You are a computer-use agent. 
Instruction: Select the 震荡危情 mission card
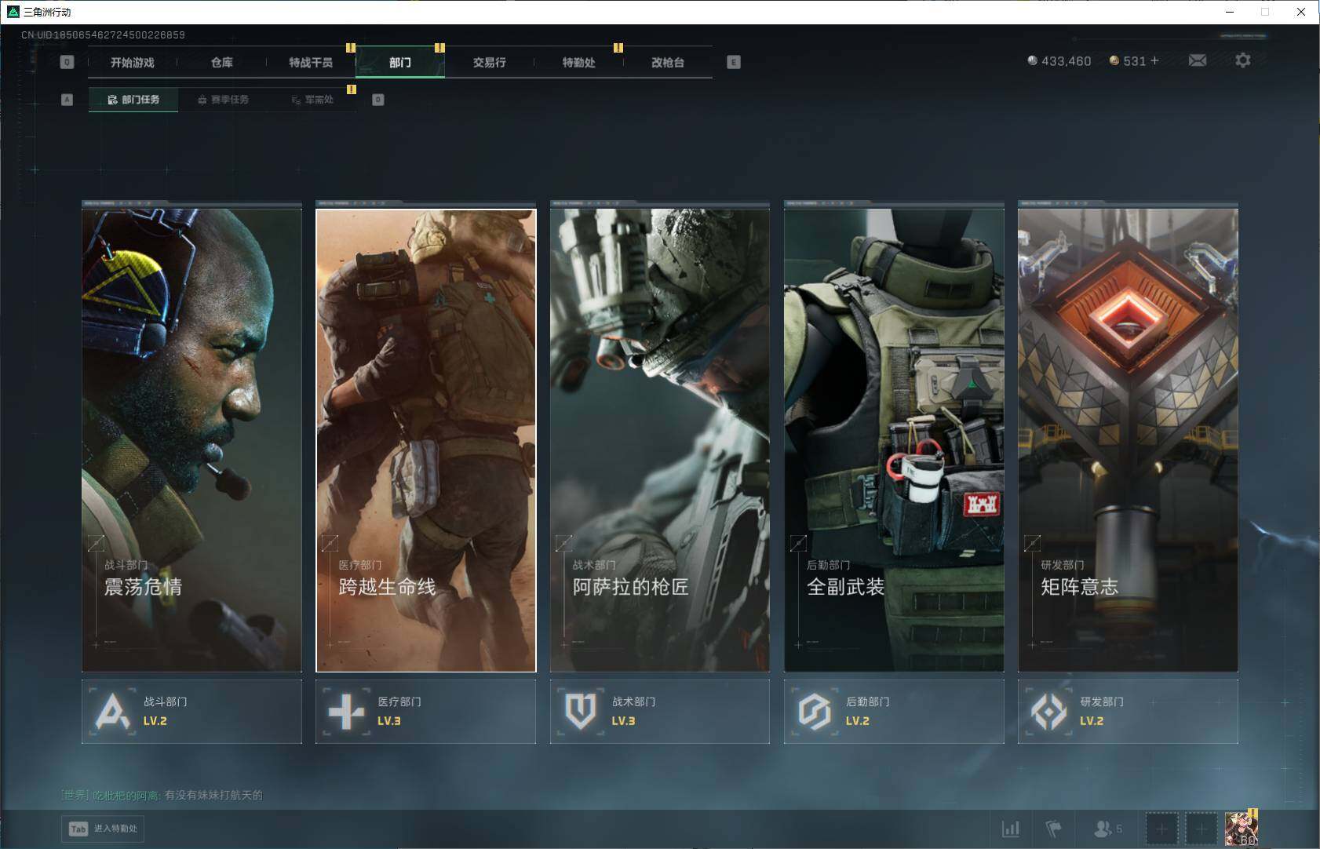pos(191,439)
